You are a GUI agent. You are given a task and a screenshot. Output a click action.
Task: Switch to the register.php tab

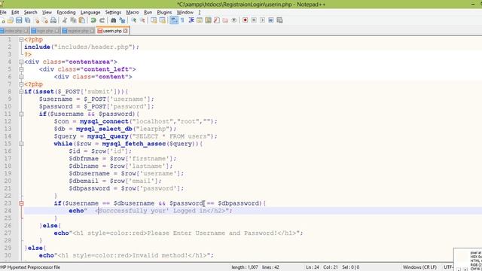[78, 31]
